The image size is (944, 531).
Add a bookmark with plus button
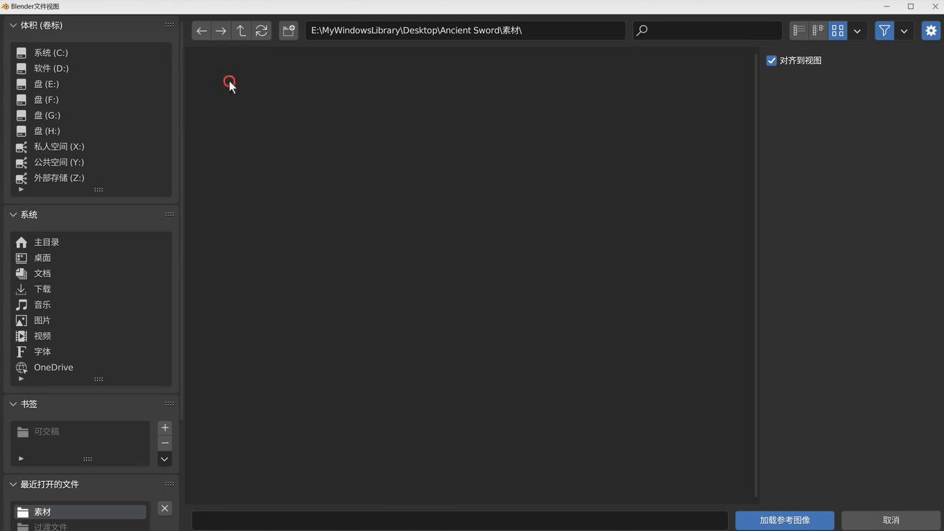[165, 427]
